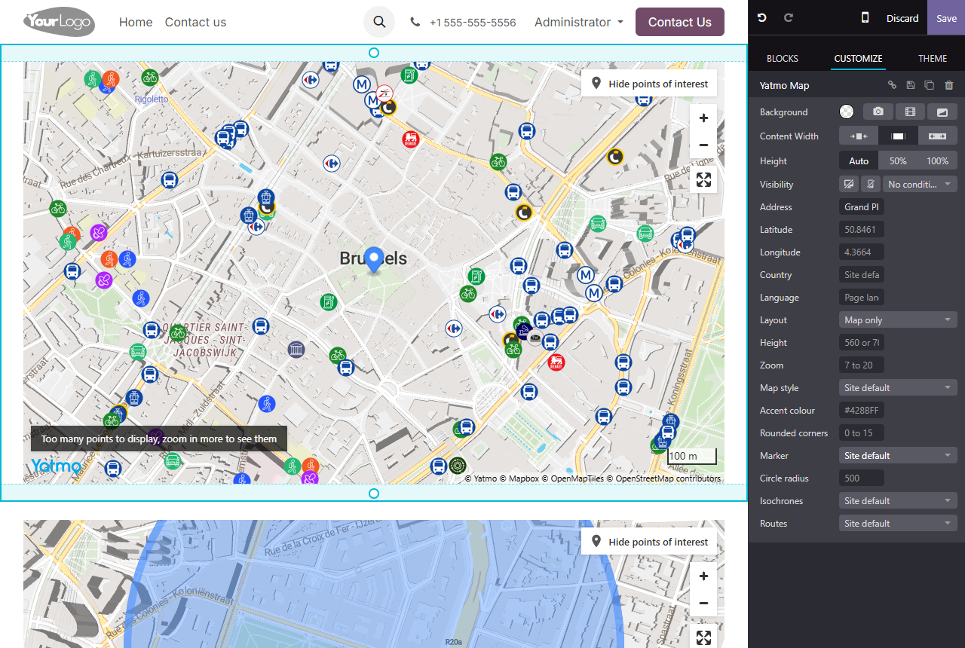The image size is (965, 648).
Task: Click the blue location pin on Brussels
Action: point(374,259)
